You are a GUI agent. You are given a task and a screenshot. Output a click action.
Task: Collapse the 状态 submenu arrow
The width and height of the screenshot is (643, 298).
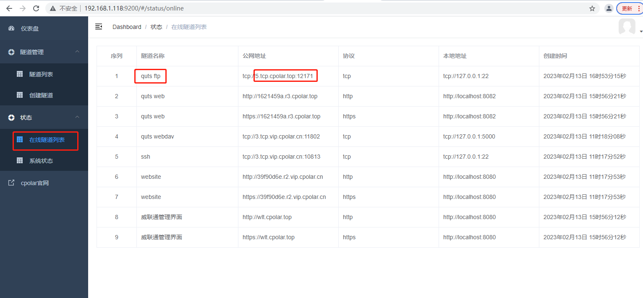click(x=77, y=117)
